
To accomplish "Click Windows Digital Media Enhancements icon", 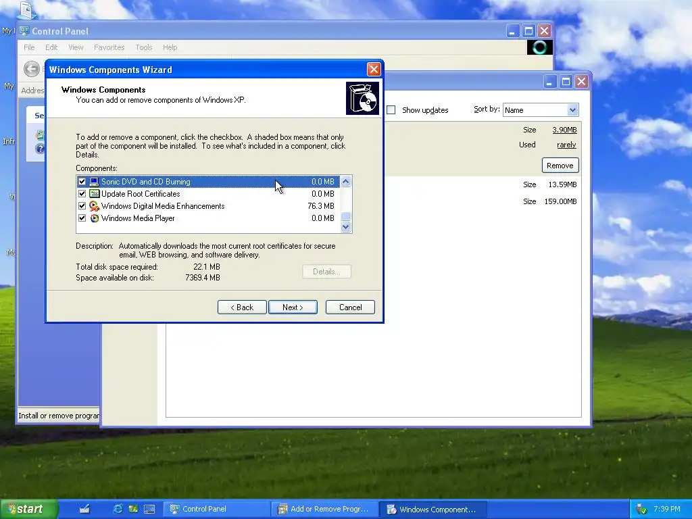I will click(x=94, y=205).
